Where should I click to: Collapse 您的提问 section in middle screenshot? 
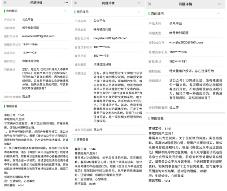pyautogui.click(x=138, y=12)
